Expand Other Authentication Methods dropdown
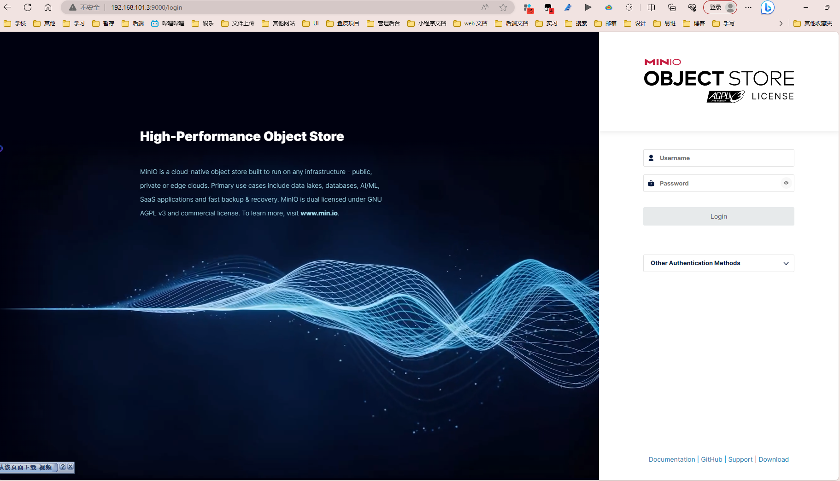Viewport: 840px width, 481px height. pyautogui.click(x=718, y=263)
